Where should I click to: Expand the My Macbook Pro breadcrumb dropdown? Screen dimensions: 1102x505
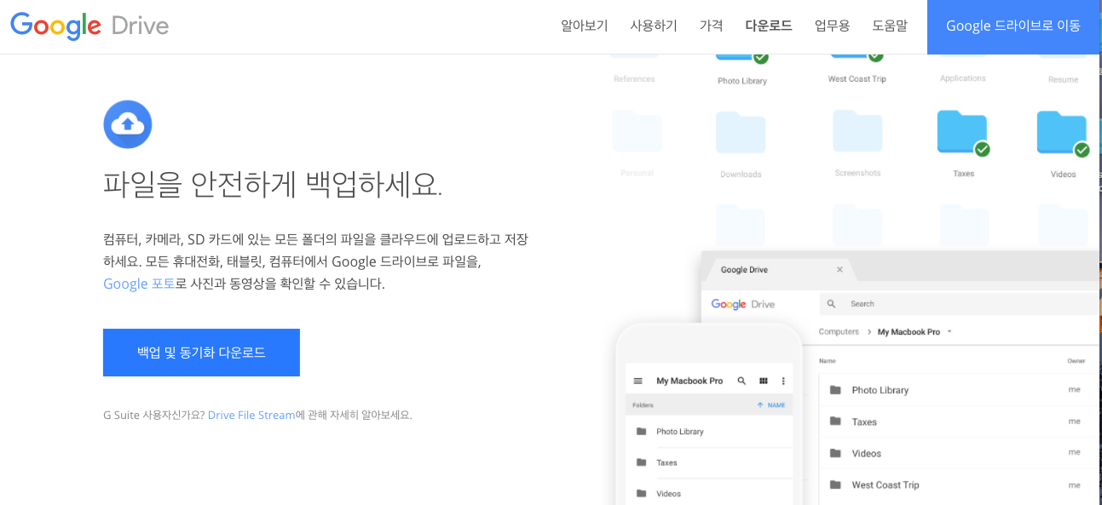(949, 331)
